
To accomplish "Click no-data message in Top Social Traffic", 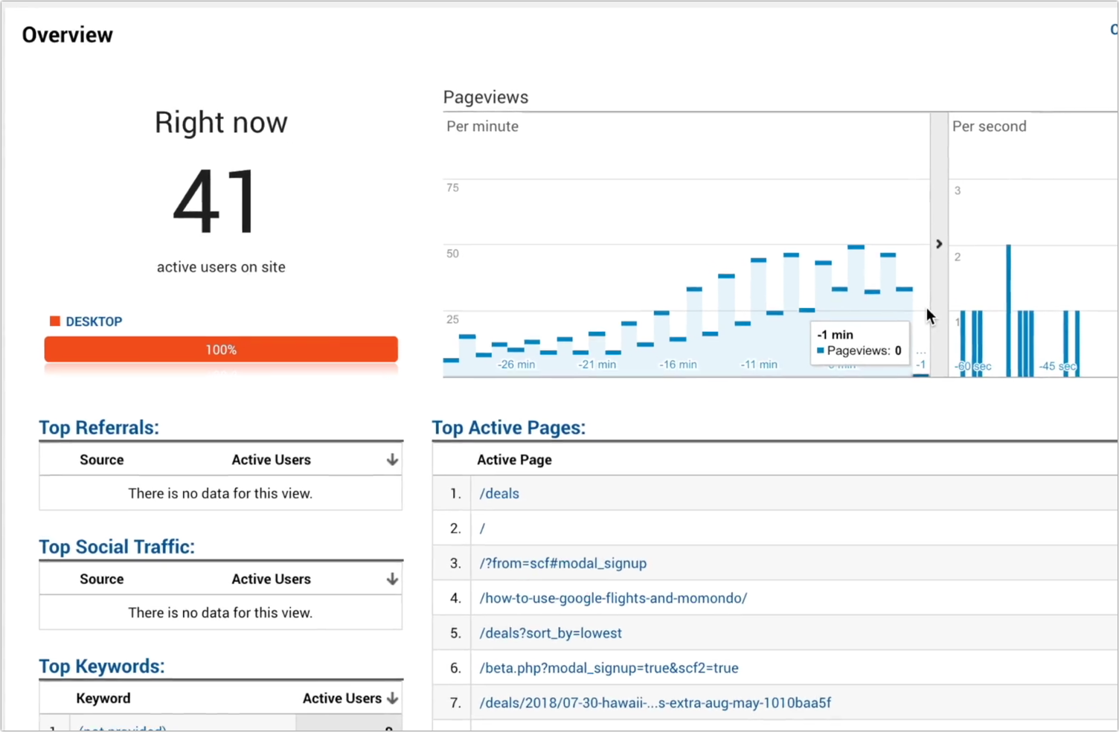I will [x=220, y=612].
